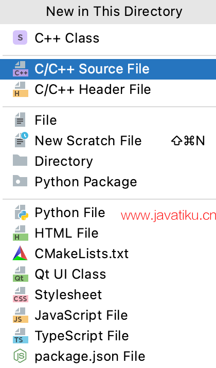
Task: Open the www.javatiku.cn watermark link
Action: [x=168, y=216]
